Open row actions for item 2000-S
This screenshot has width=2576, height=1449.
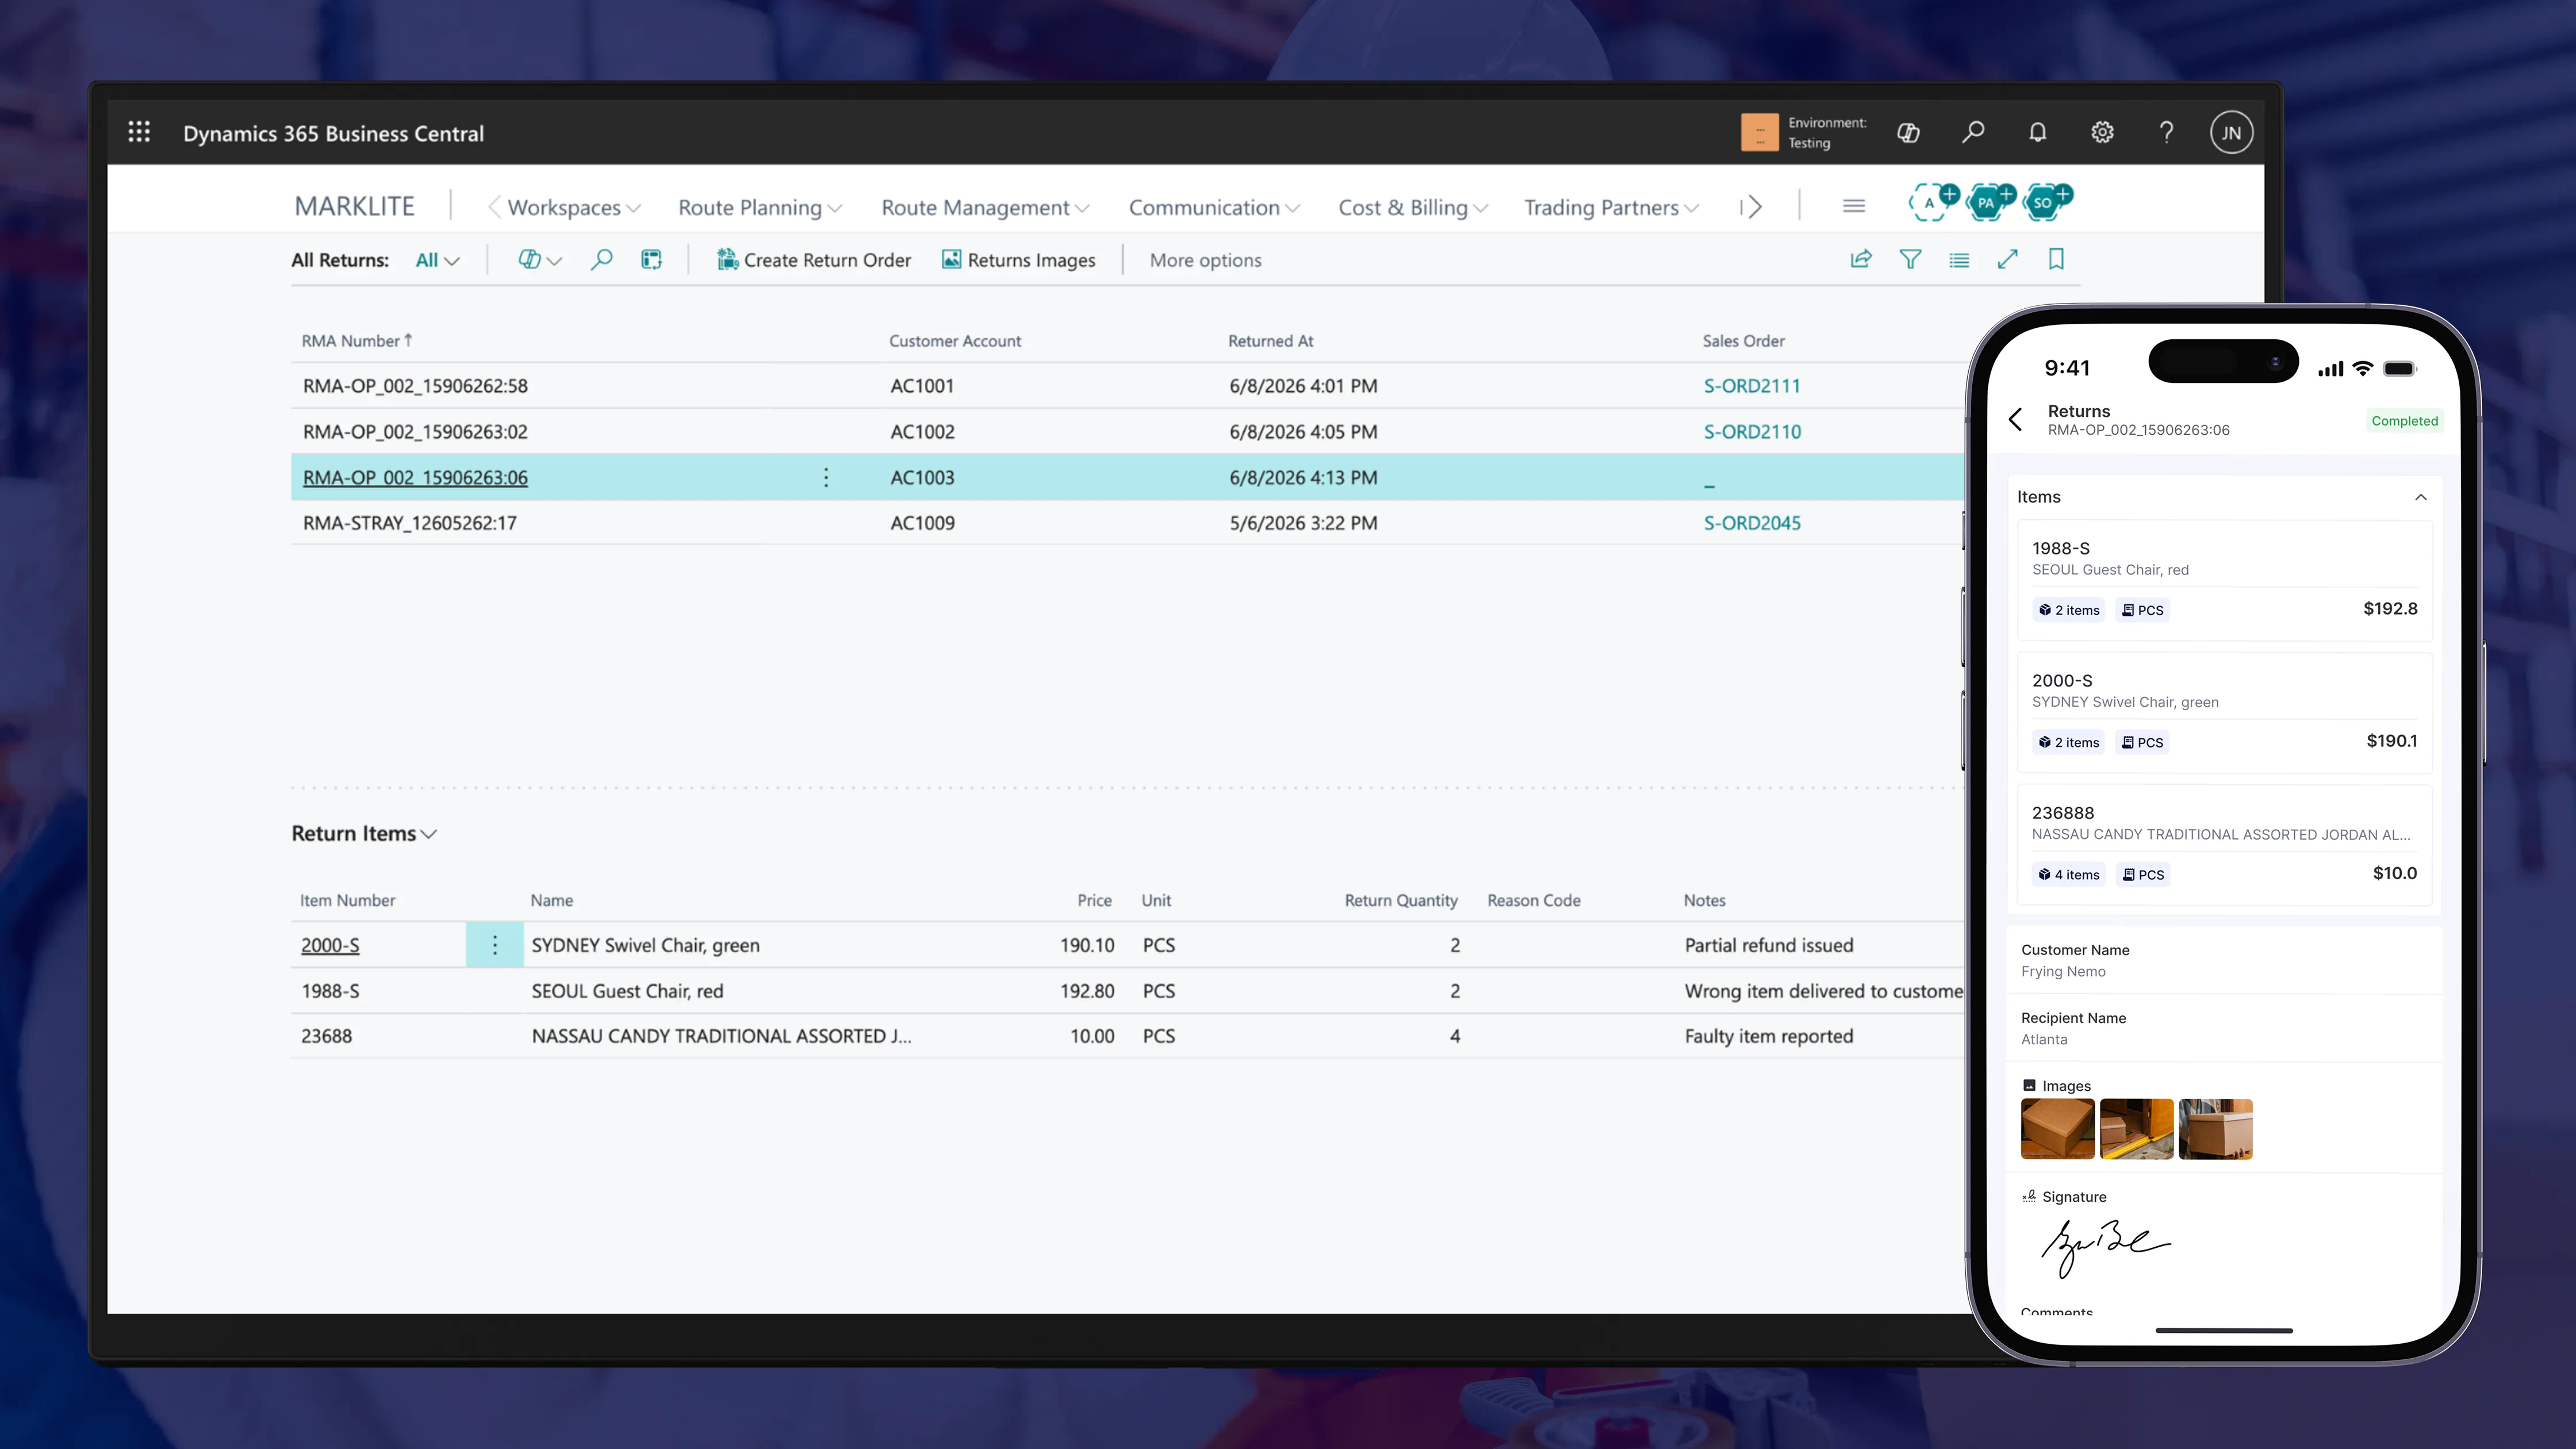pos(494,945)
